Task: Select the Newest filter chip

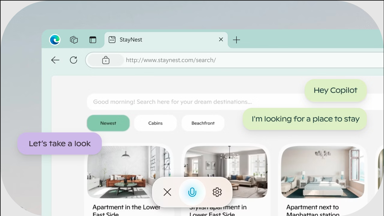Action: tap(108, 123)
